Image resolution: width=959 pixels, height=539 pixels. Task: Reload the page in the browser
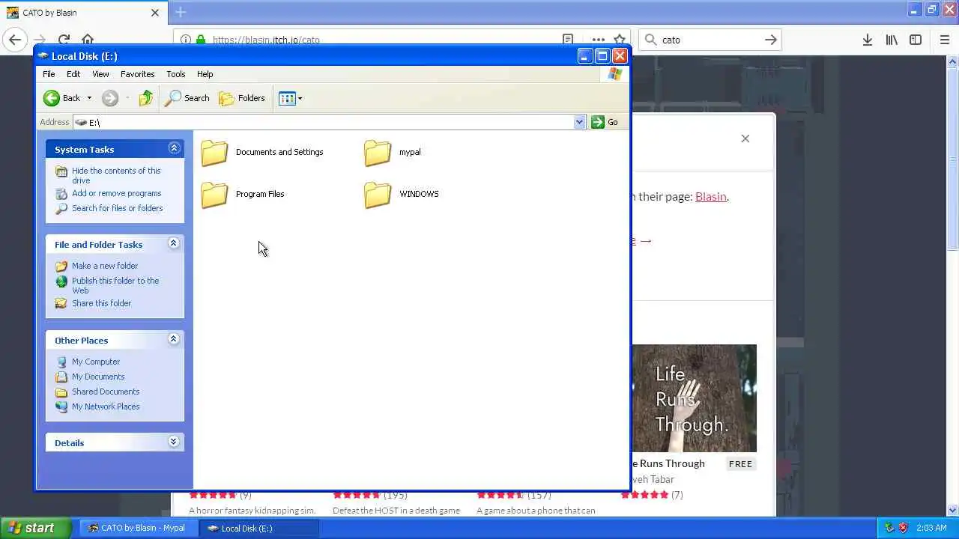[64, 40]
